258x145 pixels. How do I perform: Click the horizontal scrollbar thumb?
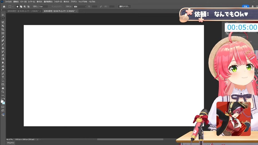[x=130, y=139]
